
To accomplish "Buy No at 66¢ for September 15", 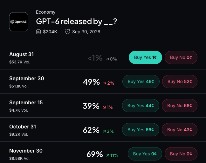I will coord(180,106).
